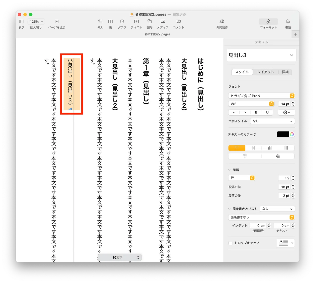Open the 書類 document sidebar

point(288,22)
